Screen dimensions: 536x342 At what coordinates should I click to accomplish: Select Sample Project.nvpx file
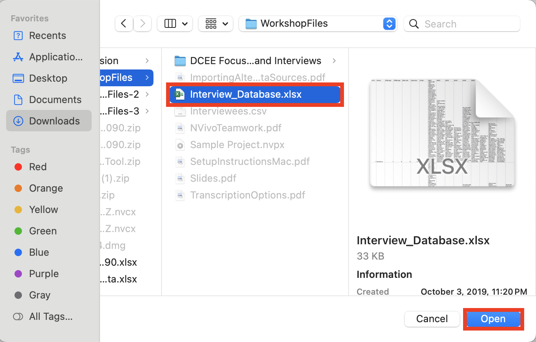(255, 145)
